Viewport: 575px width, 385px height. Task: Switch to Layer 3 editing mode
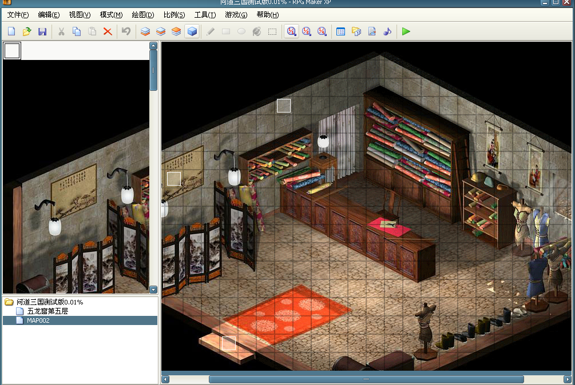[176, 31]
